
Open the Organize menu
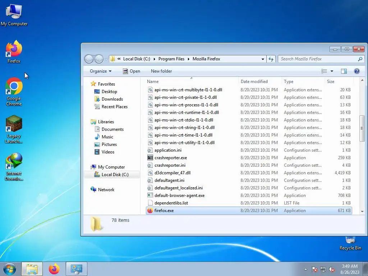pos(101,71)
